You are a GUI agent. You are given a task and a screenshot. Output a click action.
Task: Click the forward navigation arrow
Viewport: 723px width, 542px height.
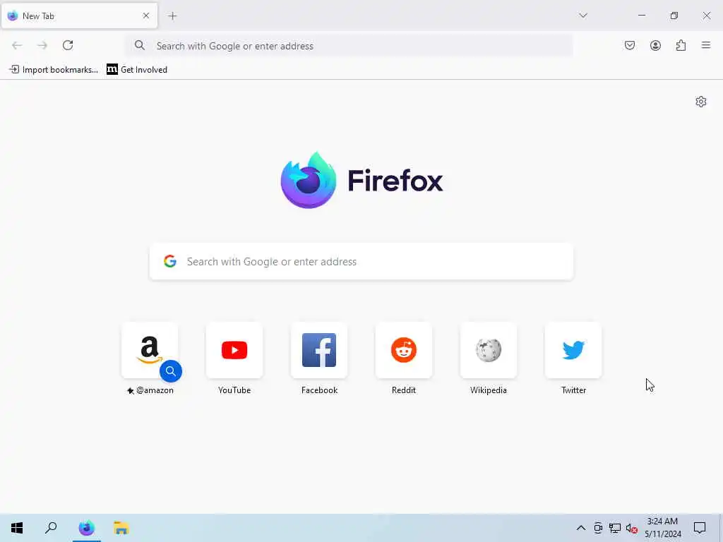pyautogui.click(x=42, y=45)
